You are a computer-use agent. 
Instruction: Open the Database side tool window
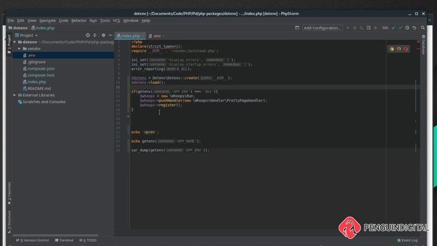(x=423, y=44)
